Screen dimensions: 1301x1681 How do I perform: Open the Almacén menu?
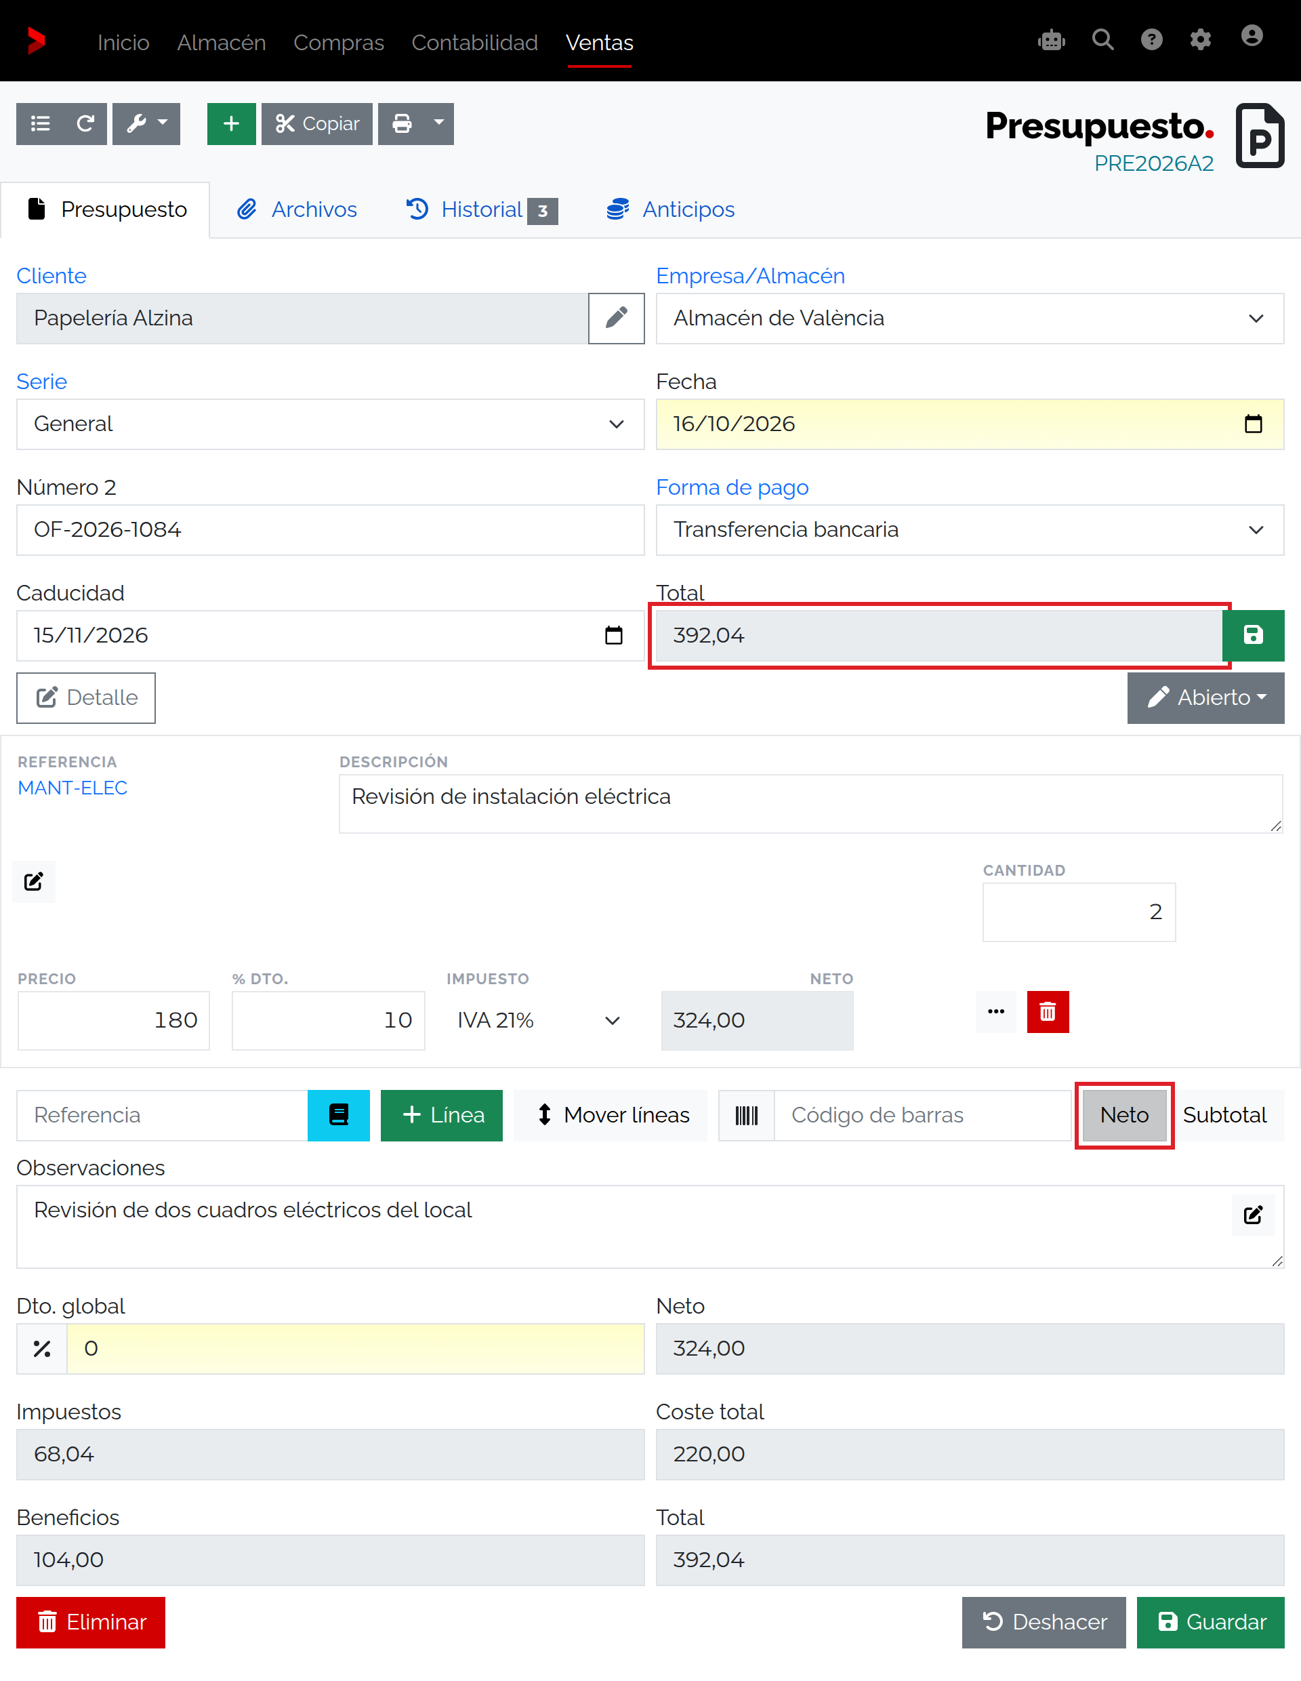coord(222,42)
